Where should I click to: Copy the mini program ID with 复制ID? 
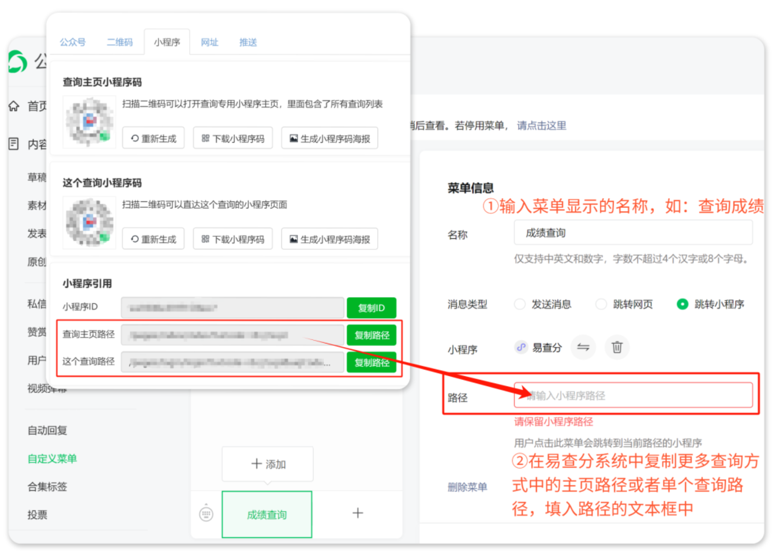(x=371, y=308)
